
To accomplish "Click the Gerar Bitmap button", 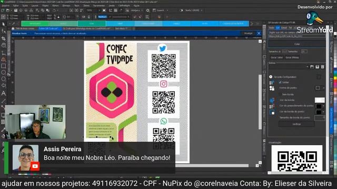I will point(292,57).
